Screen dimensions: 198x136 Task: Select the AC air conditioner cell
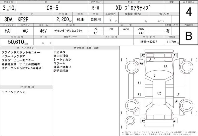tap(25, 30)
